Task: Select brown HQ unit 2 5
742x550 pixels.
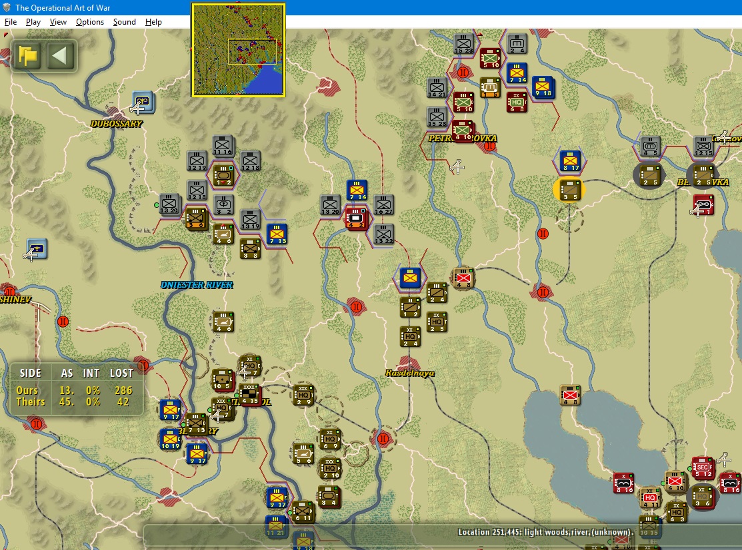Action: (x=436, y=322)
